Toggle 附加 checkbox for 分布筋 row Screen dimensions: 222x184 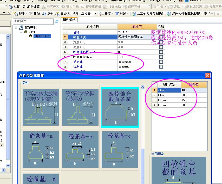click(x=161, y=67)
